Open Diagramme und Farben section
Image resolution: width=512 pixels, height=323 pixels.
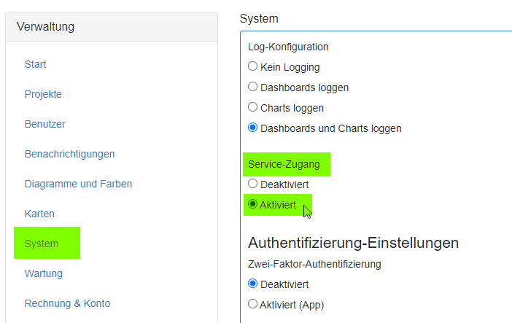tap(78, 184)
